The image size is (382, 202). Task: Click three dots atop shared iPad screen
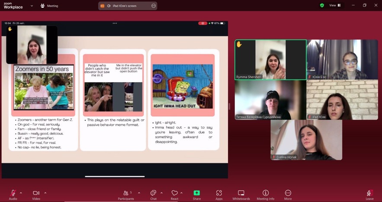coord(115,23)
